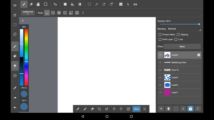The width and height of the screenshot is (214, 120).
Task: Select the Selection eraser tool
Action: (x=111, y=4)
